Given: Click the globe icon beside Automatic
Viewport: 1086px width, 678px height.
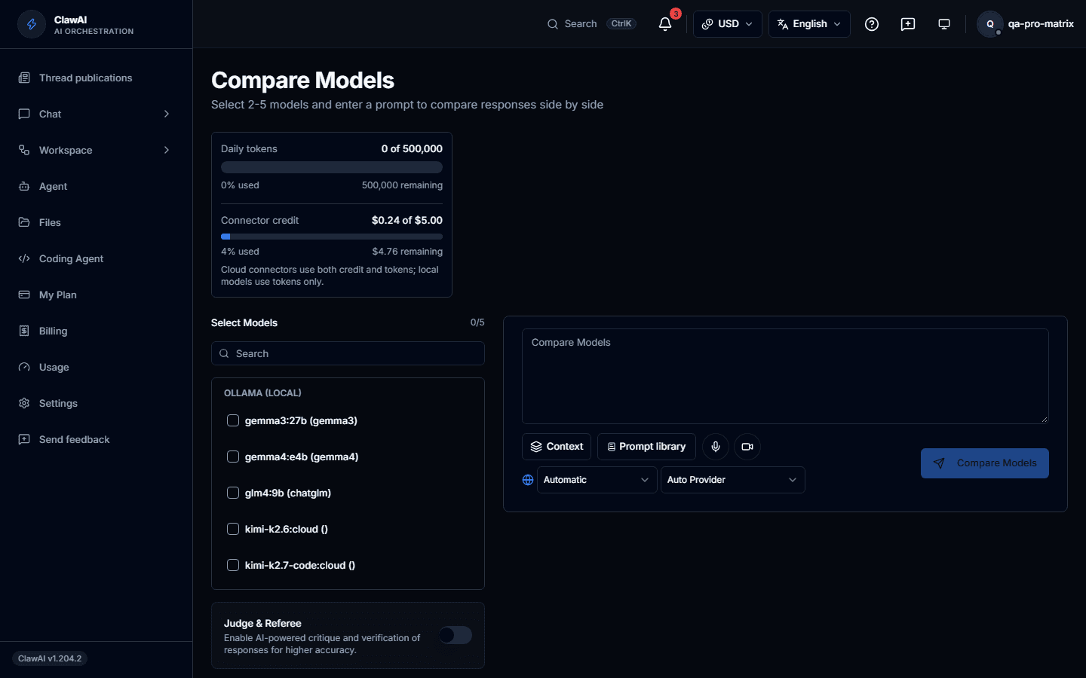Looking at the screenshot, I should pos(528,480).
